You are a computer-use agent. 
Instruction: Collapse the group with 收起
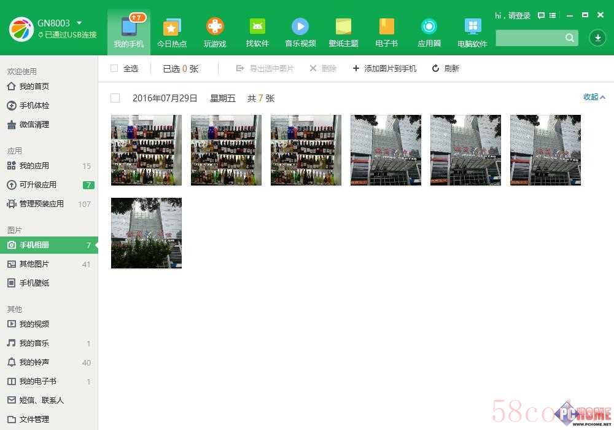594,96
